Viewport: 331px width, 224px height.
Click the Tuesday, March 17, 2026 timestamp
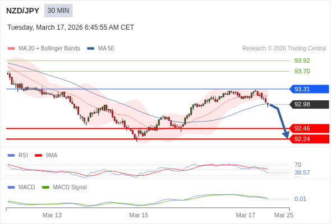(x=71, y=27)
